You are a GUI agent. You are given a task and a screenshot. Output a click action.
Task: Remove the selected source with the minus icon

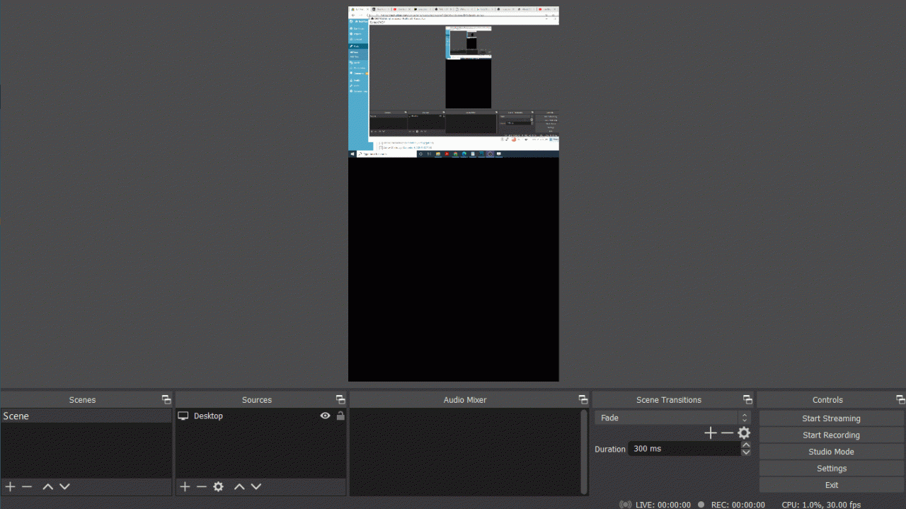click(x=202, y=486)
